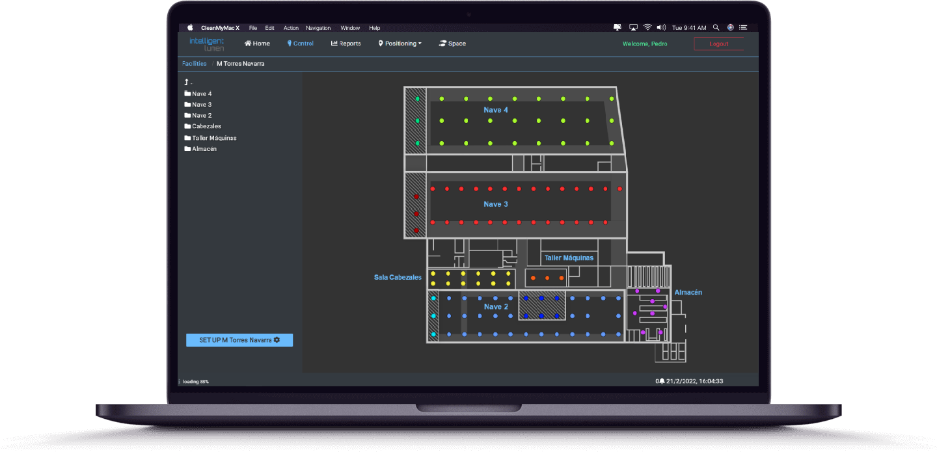Open the Reports section
The height and width of the screenshot is (452, 937).
tap(346, 44)
